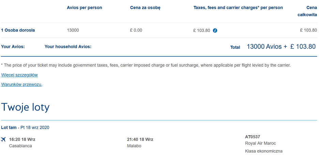Open the Warunków przewozu link
Image resolution: width=319 pixels, height=158 pixels.
[x=21, y=85]
